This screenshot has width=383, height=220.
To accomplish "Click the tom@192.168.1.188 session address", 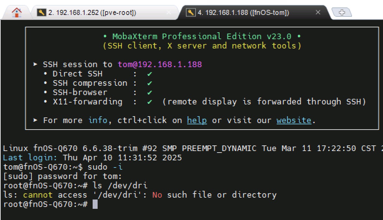I will 160,65.
